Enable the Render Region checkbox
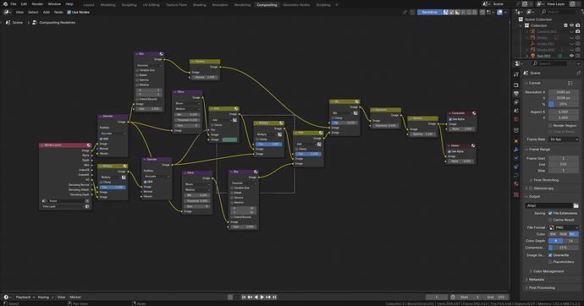Image resolution: width=584 pixels, height=306 pixels. coord(550,126)
